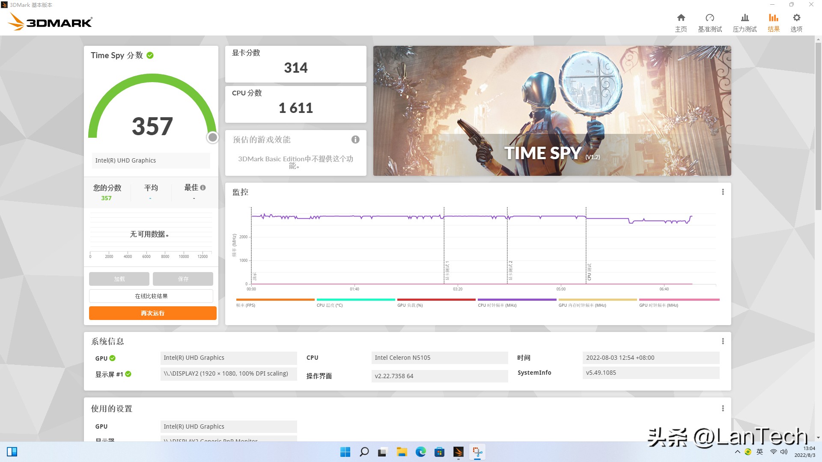Click the orange 再次运行 button
Image resolution: width=822 pixels, height=462 pixels.
[153, 313]
